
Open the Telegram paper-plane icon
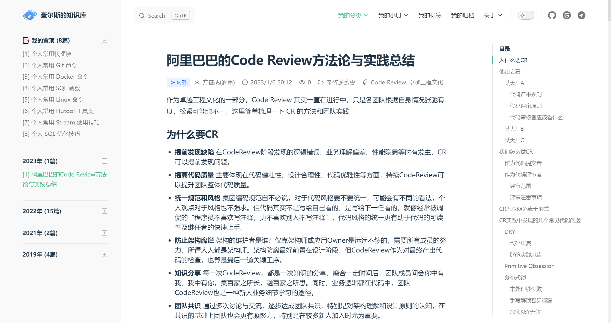pos(581,15)
